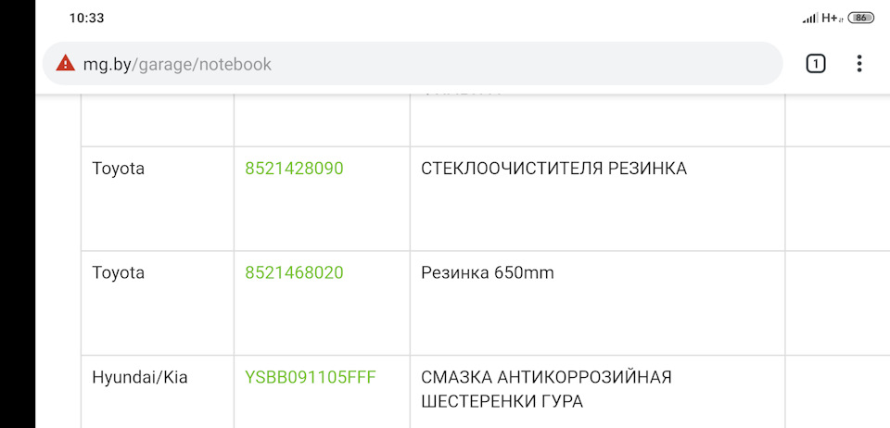Open the tab switcher showing 1 tab
This screenshot has width=890, height=428.
pos(815,64)
